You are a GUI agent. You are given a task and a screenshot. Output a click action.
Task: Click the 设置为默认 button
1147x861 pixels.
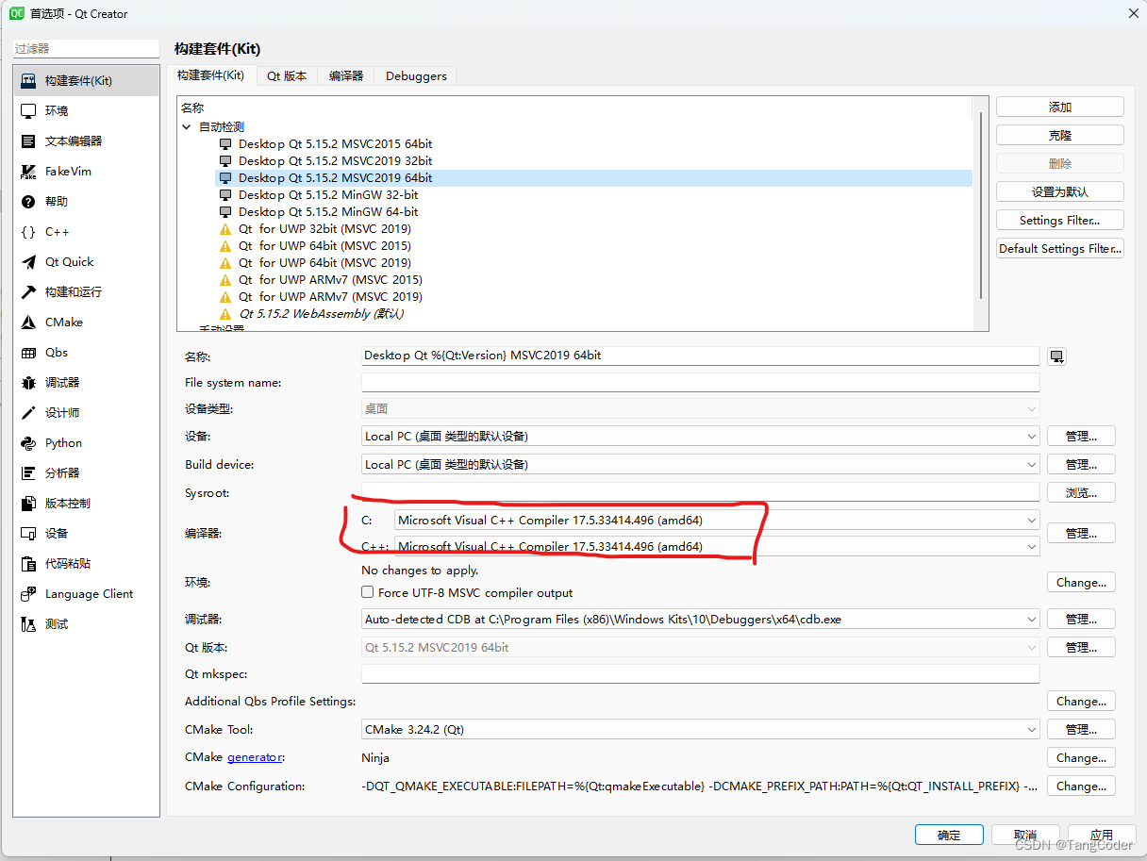click(1060, 192)
